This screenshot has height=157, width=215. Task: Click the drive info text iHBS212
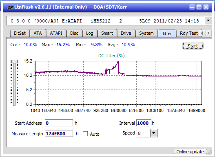(x=100, y=21)
